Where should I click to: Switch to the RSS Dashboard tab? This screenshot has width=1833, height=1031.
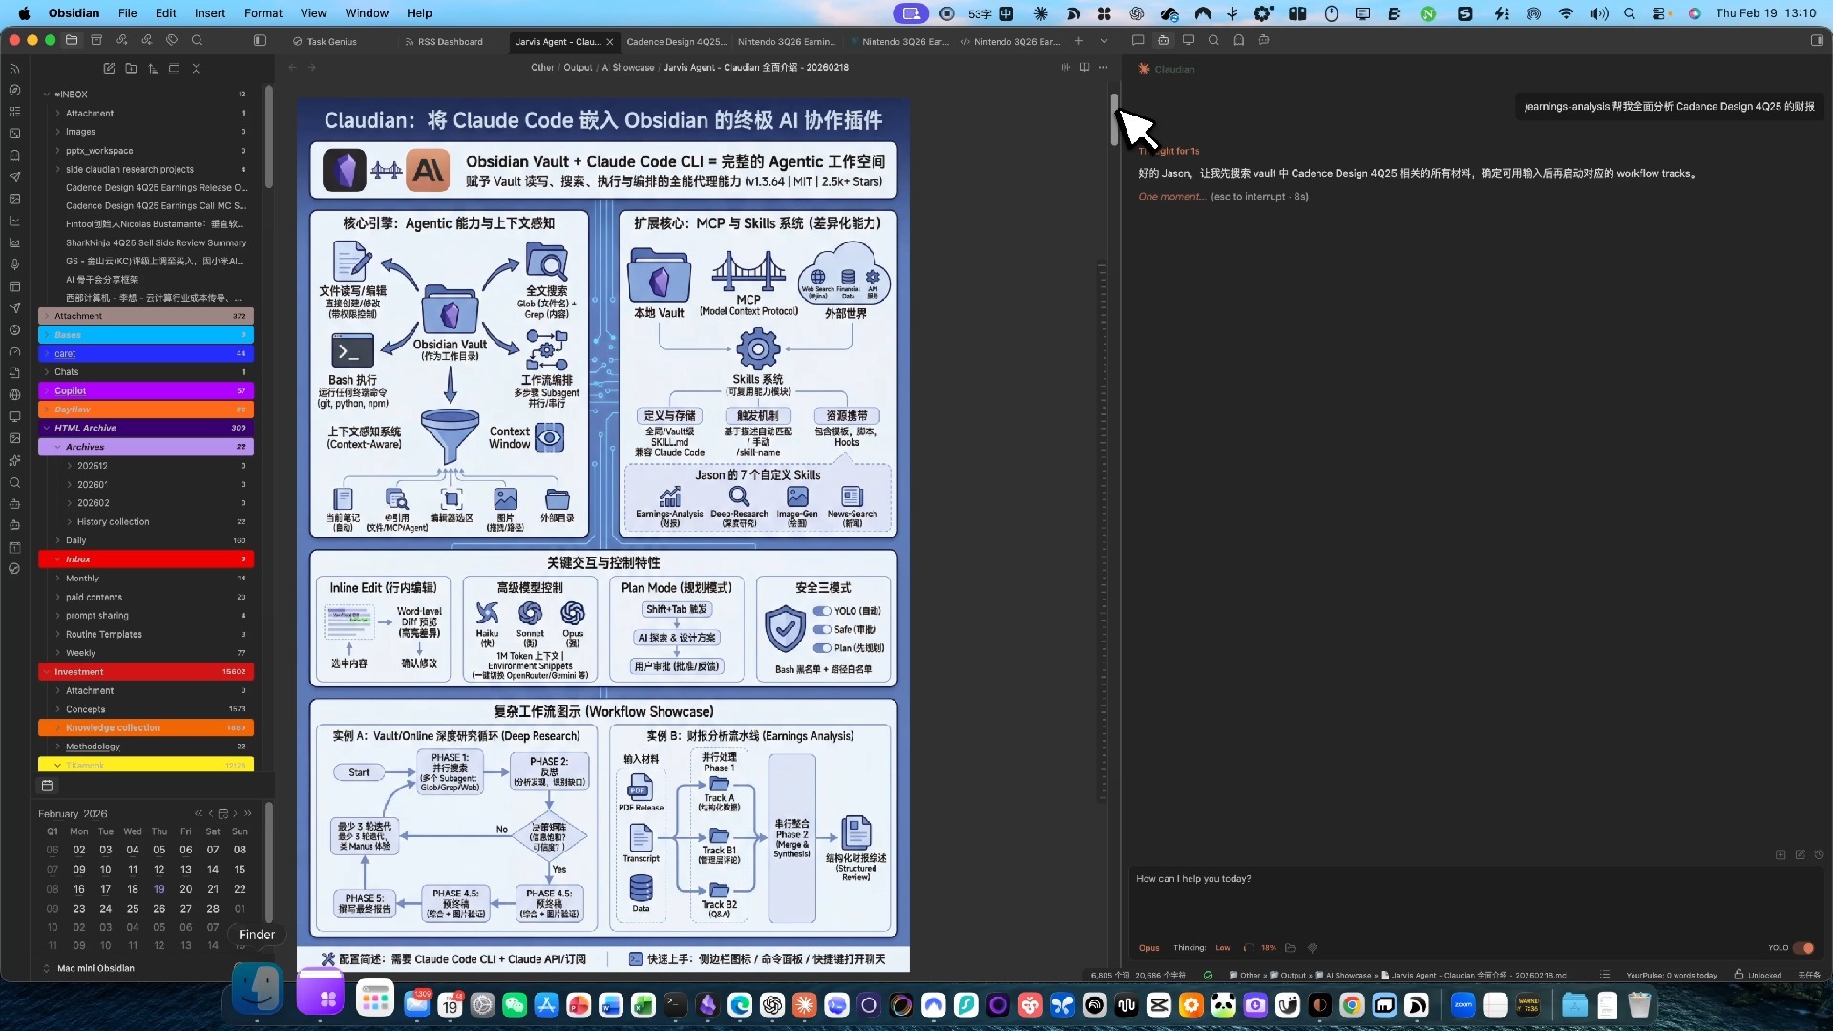tap(450, 42)
